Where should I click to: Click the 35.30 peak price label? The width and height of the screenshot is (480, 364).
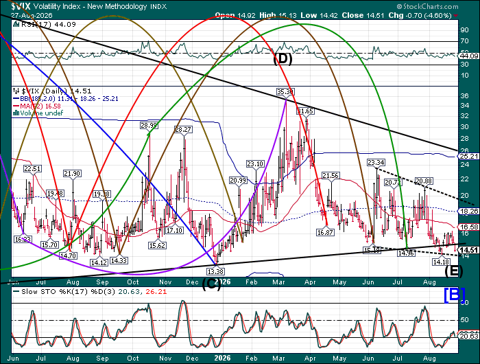(x=285, y=92)
